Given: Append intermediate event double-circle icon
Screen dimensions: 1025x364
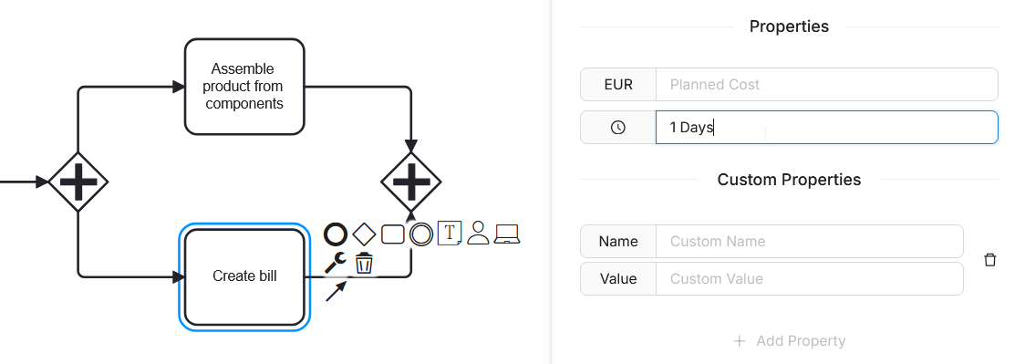Looking at the screenshot, I should click(421, 234).
